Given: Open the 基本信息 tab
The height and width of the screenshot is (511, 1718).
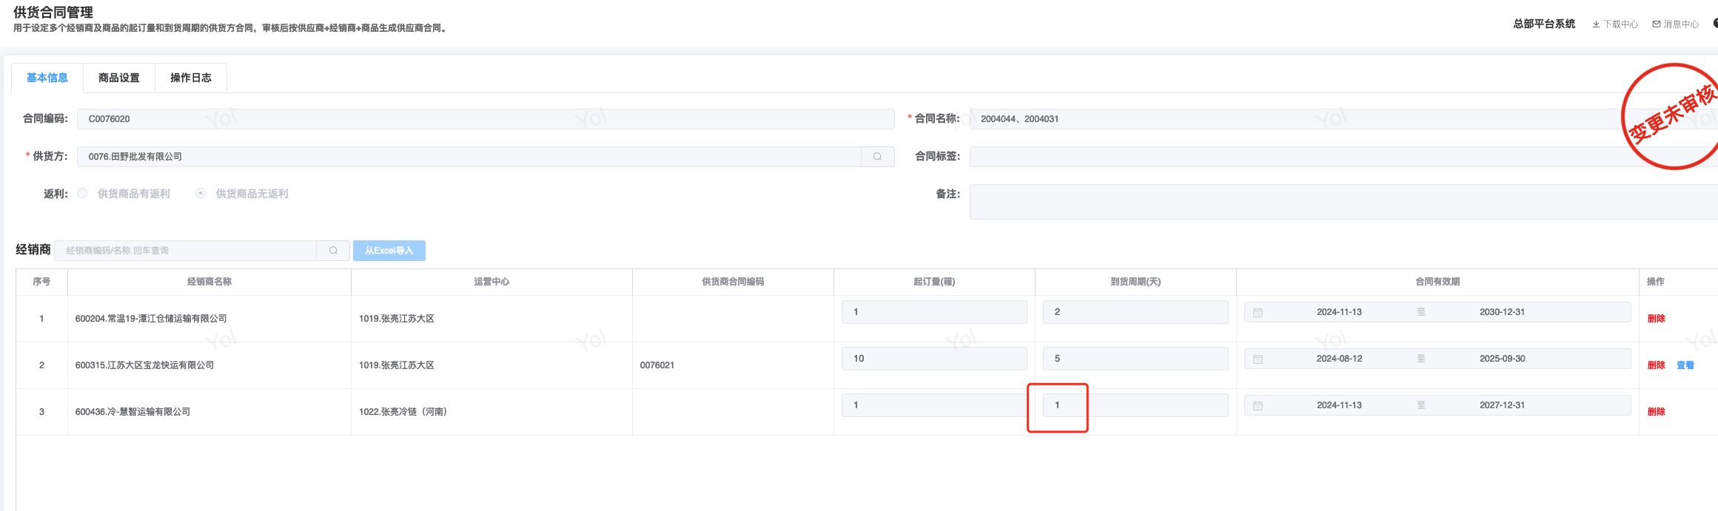Looking at the screenshot, I should pos(47,78).
